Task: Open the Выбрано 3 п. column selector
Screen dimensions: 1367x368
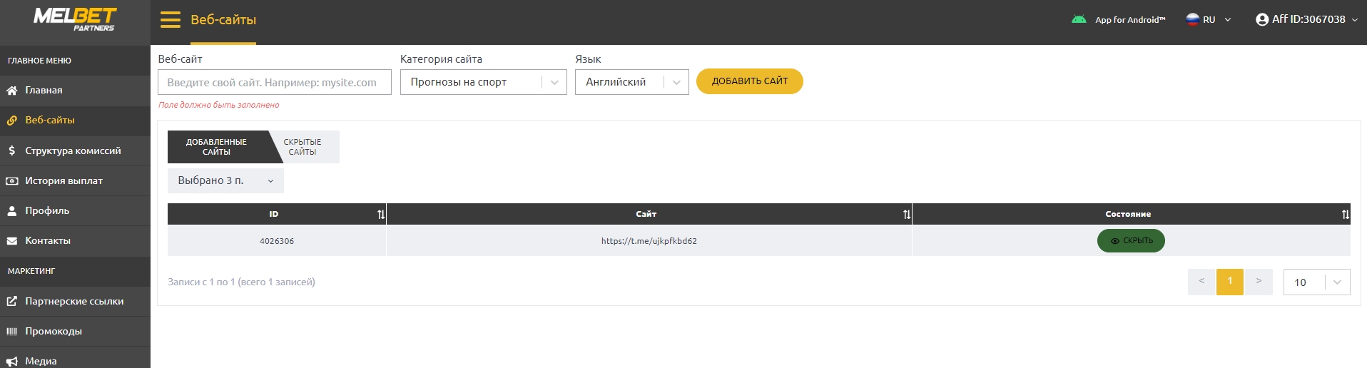Action: pos(225,180)
